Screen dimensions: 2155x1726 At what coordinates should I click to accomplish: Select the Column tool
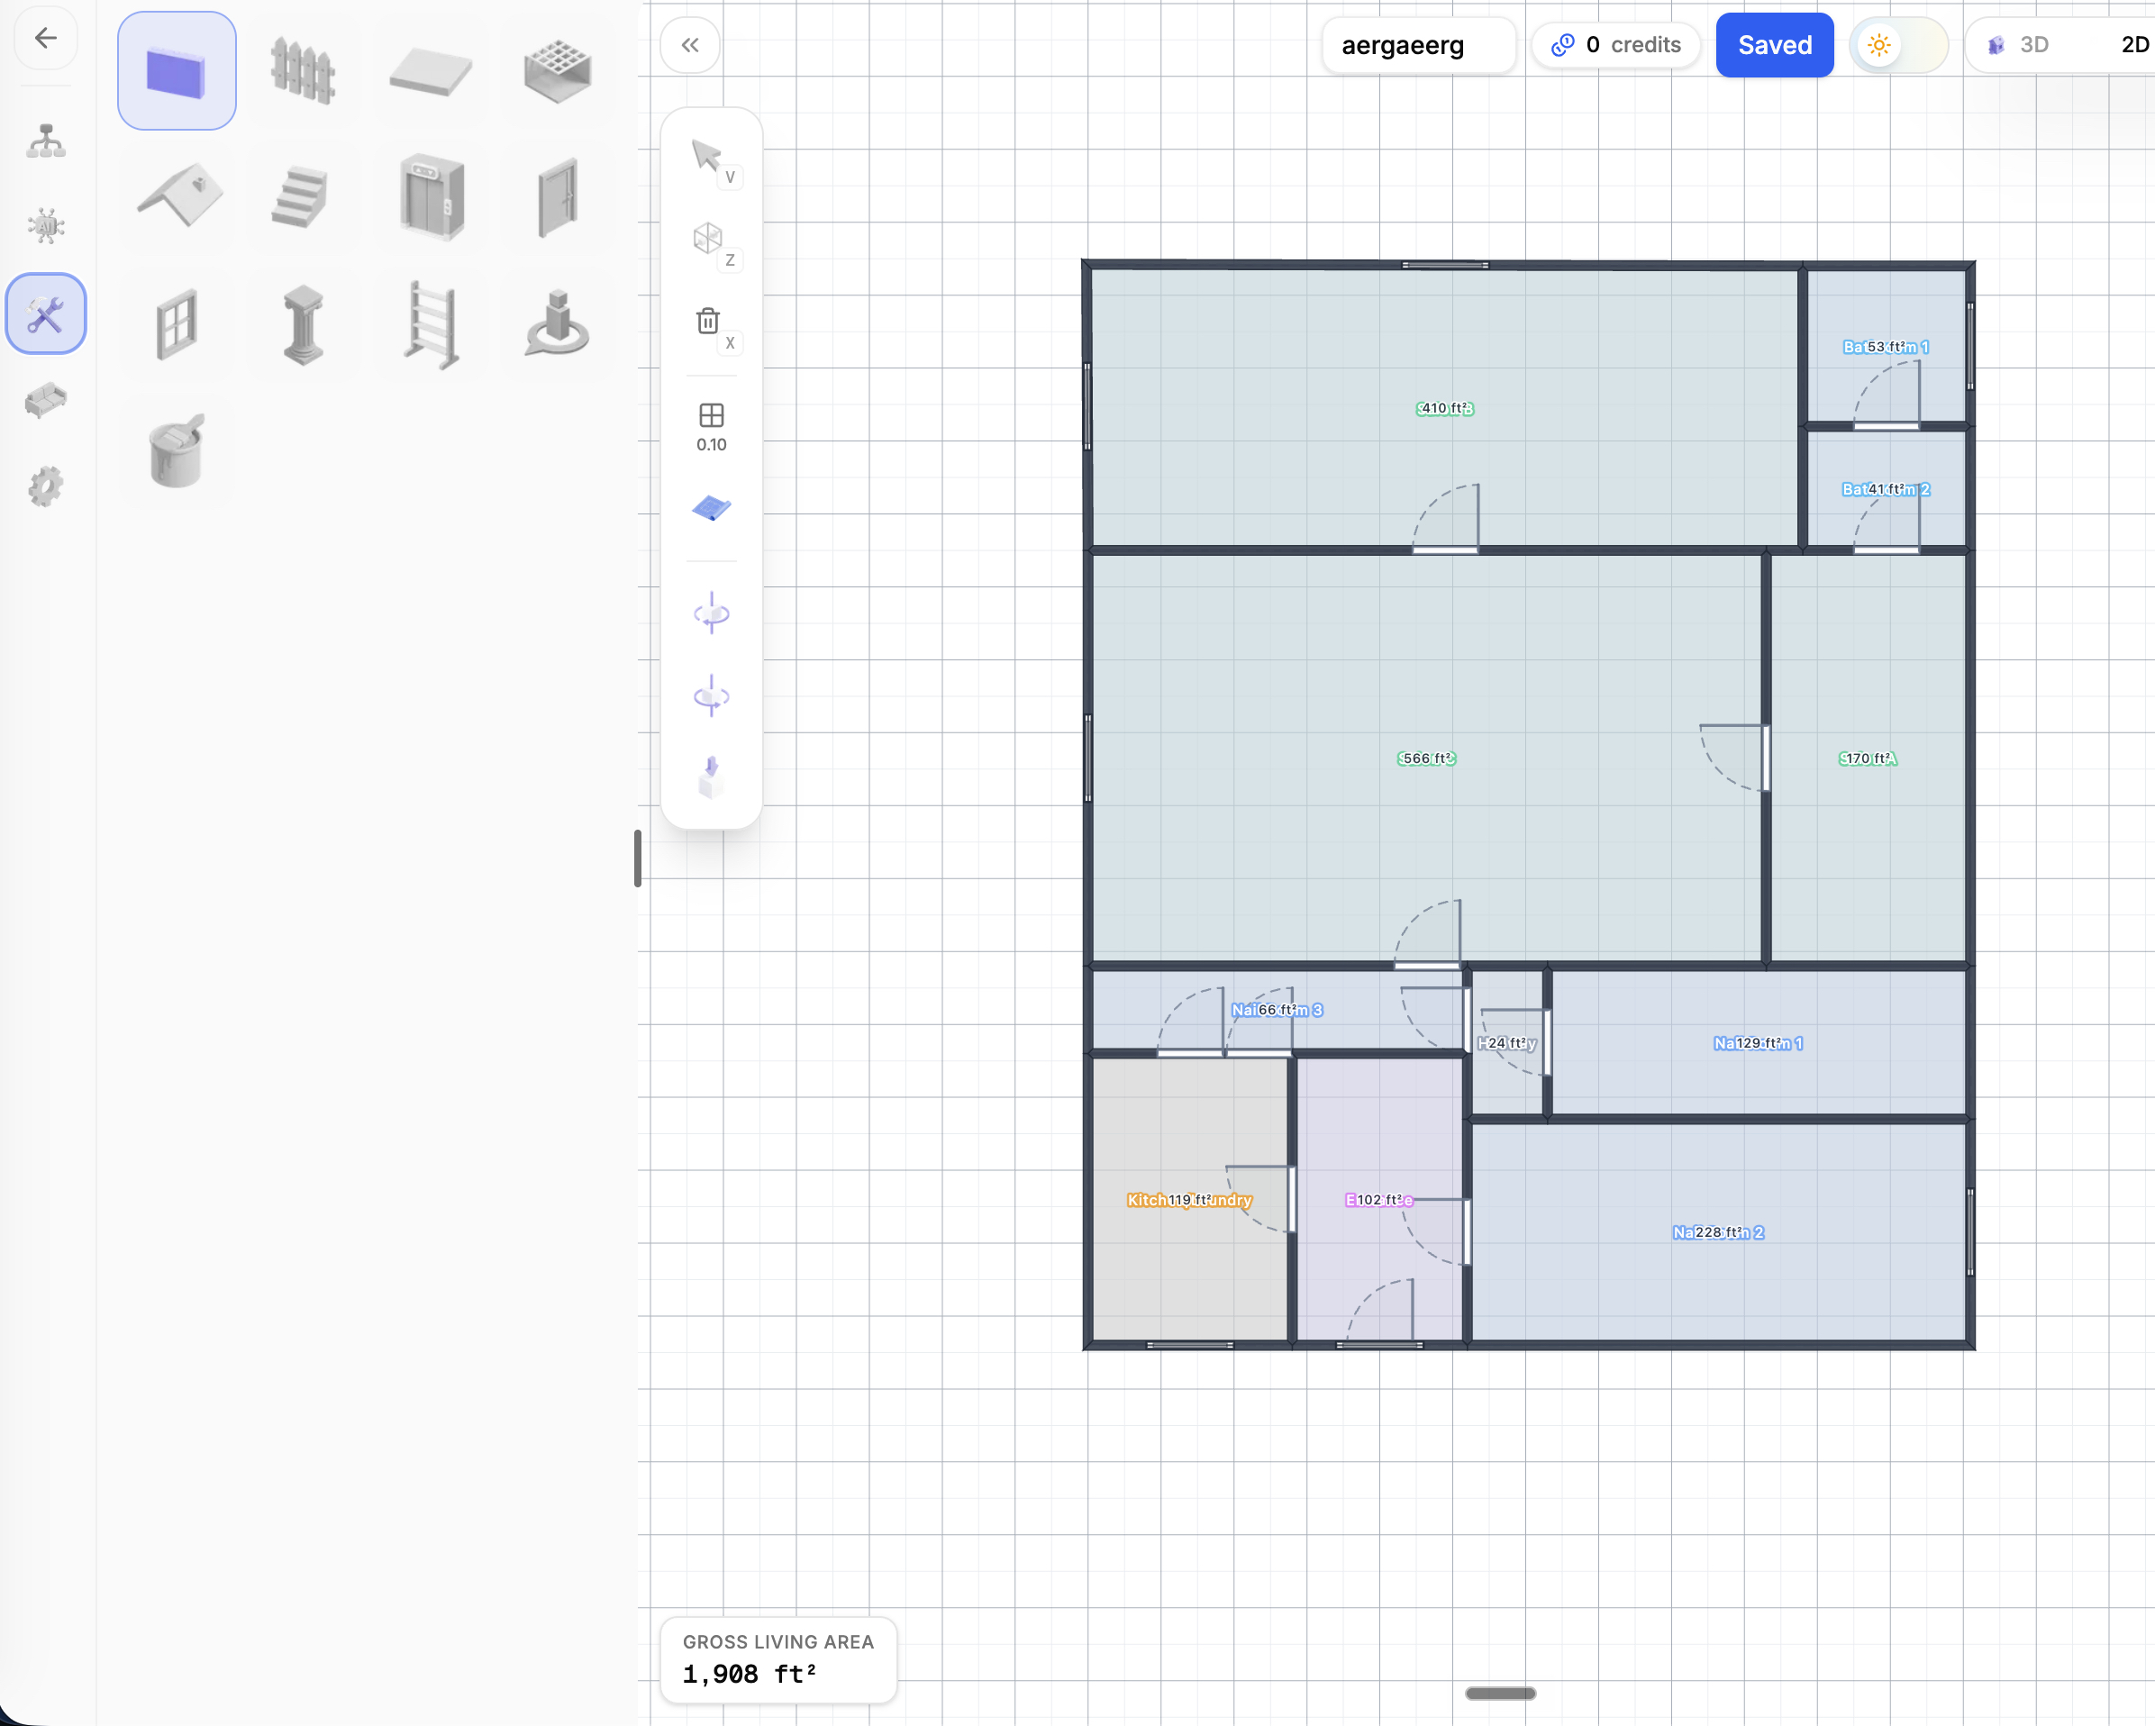click(303, 323)
